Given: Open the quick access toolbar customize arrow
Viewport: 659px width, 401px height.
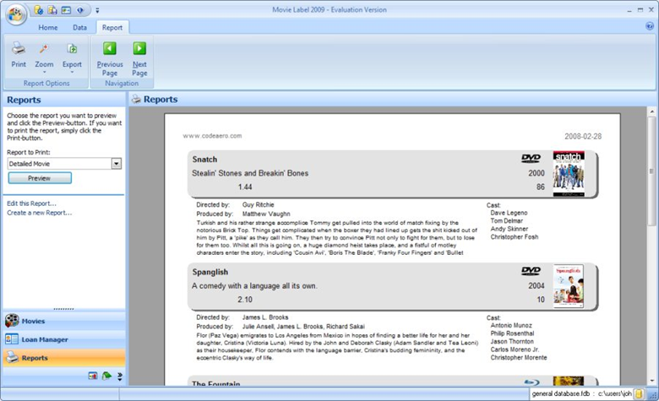Looking at the screenshot, I should (x=97, y=10).
